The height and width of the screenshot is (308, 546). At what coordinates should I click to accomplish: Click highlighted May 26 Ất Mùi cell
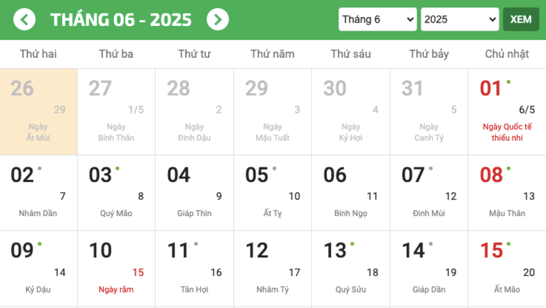39,111
